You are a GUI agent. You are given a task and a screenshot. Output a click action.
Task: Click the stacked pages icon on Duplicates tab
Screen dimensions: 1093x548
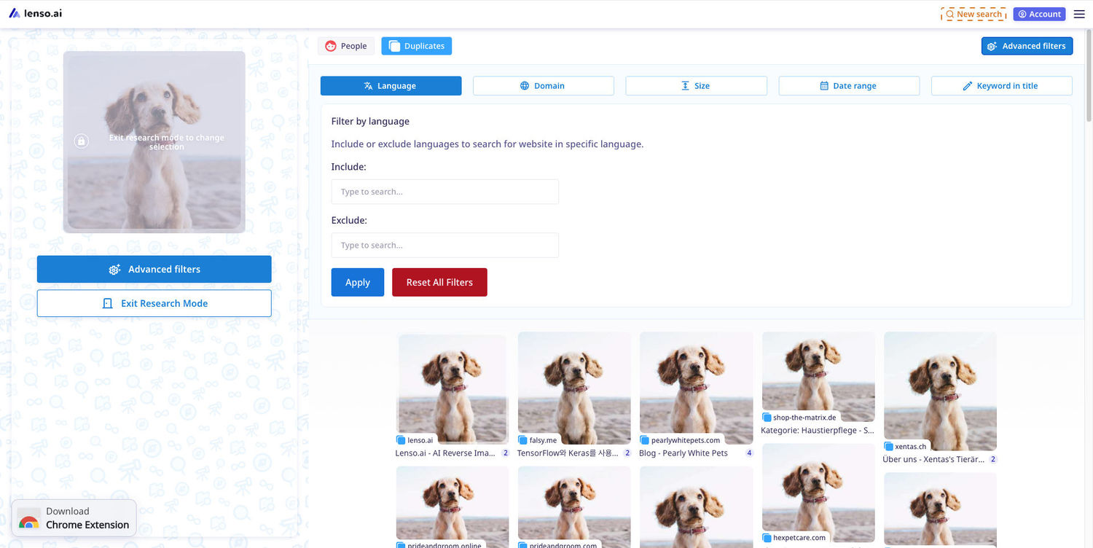pos(394,46)
